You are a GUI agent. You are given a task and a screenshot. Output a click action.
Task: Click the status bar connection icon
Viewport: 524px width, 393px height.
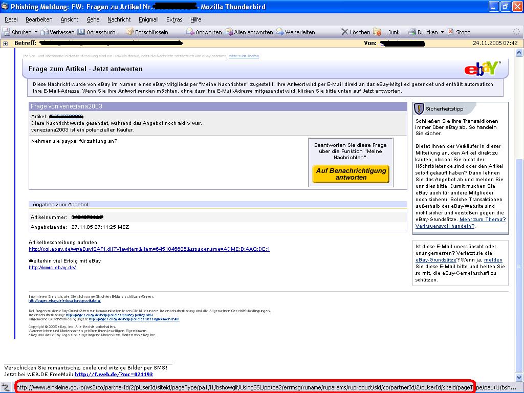point(6,387)
